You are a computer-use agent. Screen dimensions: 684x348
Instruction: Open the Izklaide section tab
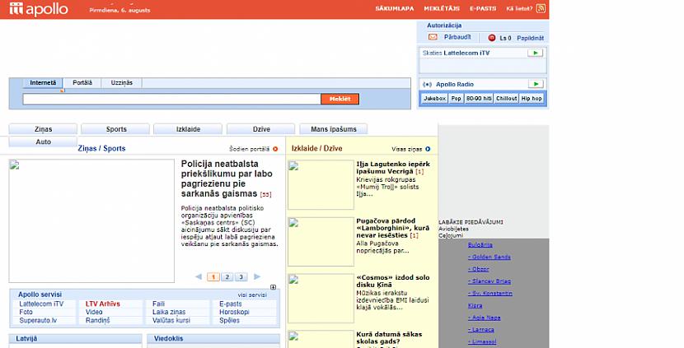tap(188, 129)
